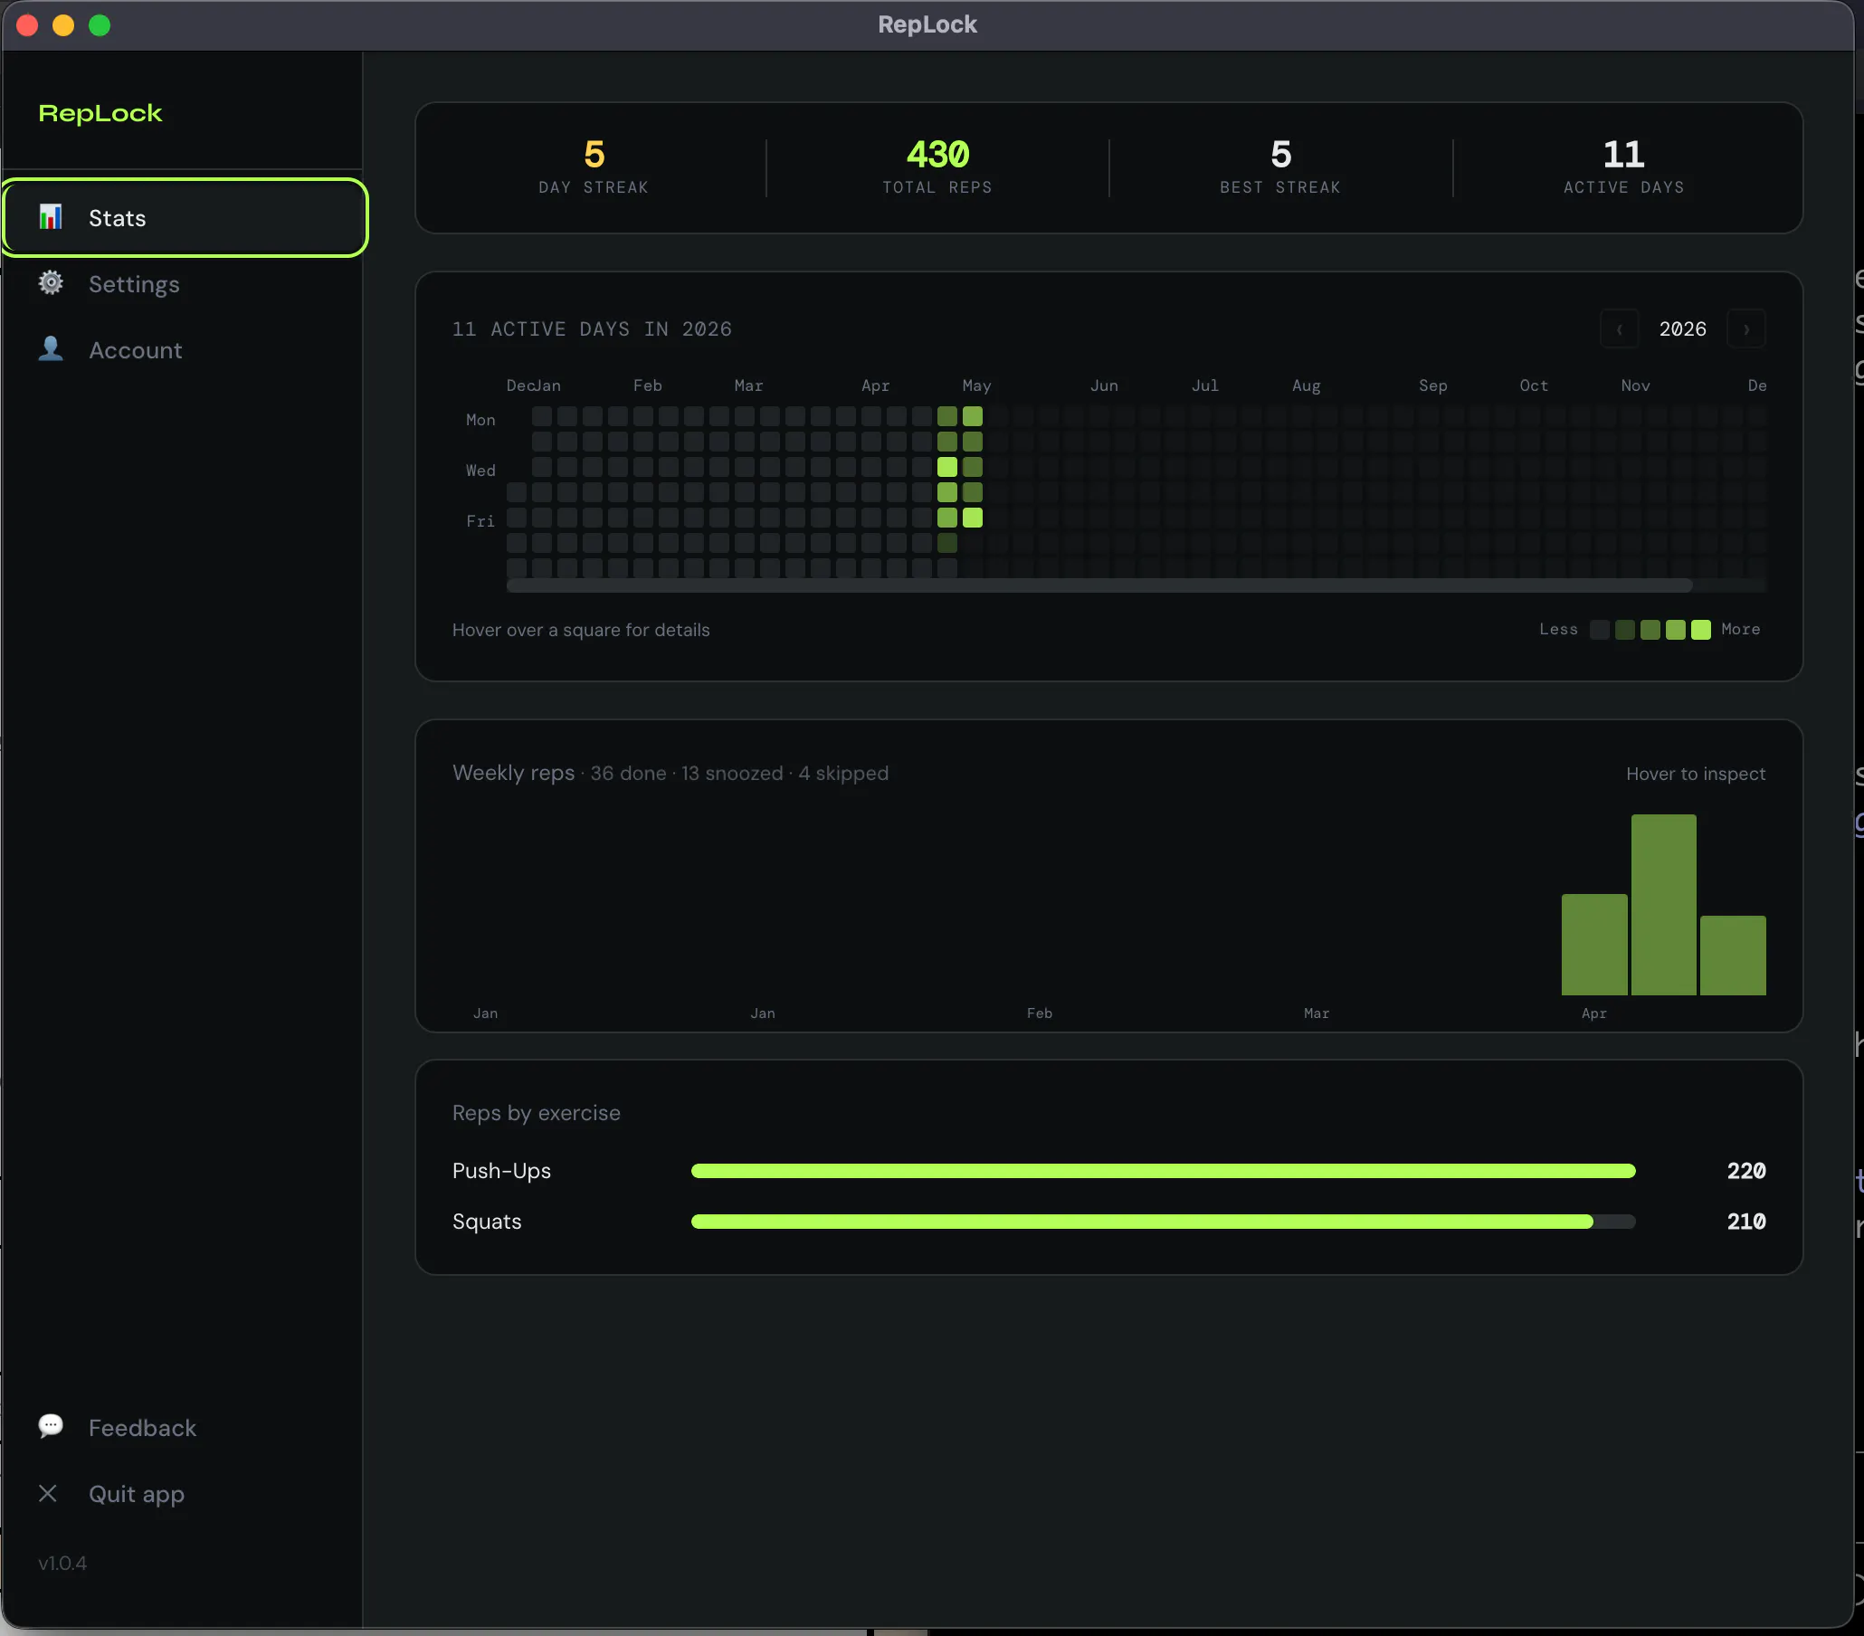1864x1636 pixels.
Task: Click the 'Reps by exercise' heading
Action: point(537,1113)
